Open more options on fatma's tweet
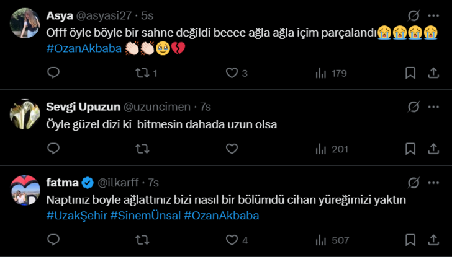Image resolution: width=452 pixels, height=257 pixels. [433, 183]
